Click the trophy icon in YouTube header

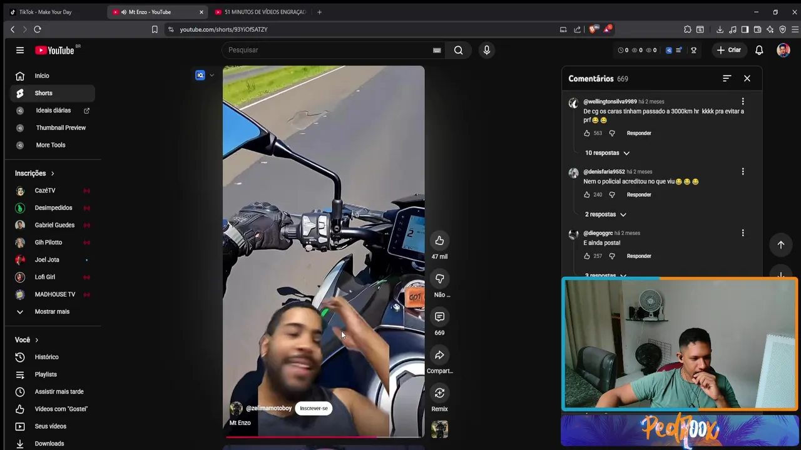(693, 50)
